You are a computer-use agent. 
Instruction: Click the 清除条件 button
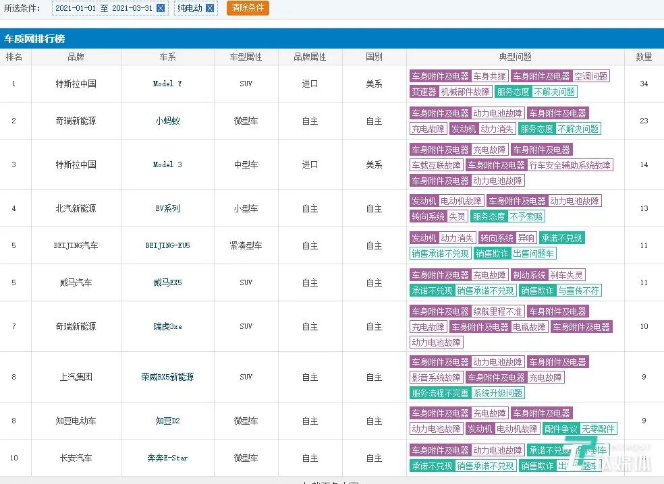(248, 7)
